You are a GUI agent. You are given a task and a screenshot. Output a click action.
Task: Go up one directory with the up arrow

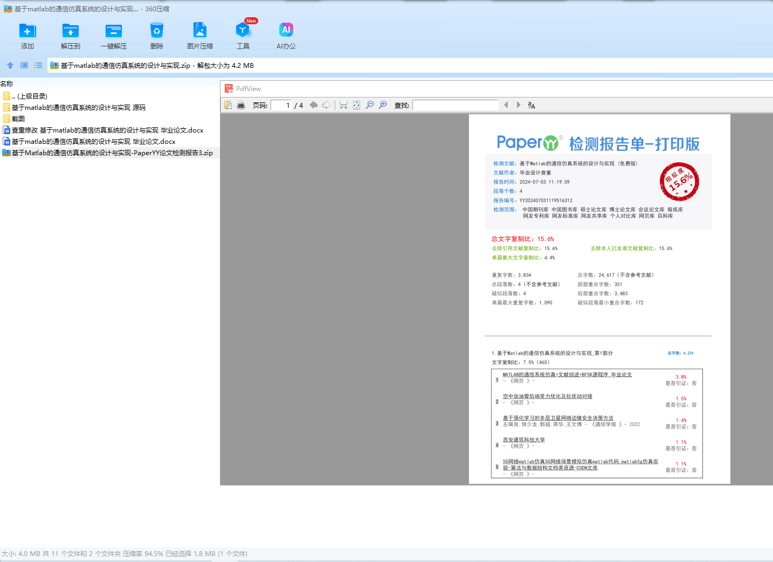click(10, 65)
